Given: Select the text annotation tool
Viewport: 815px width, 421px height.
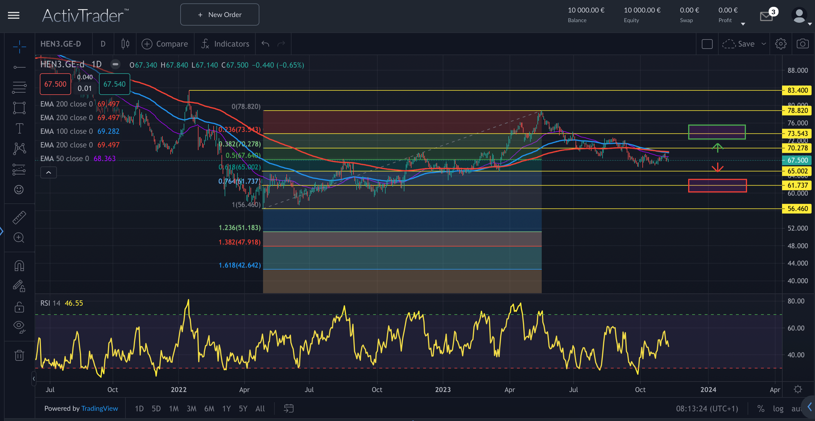Looking at the screenshot, I should pos(19,128).
